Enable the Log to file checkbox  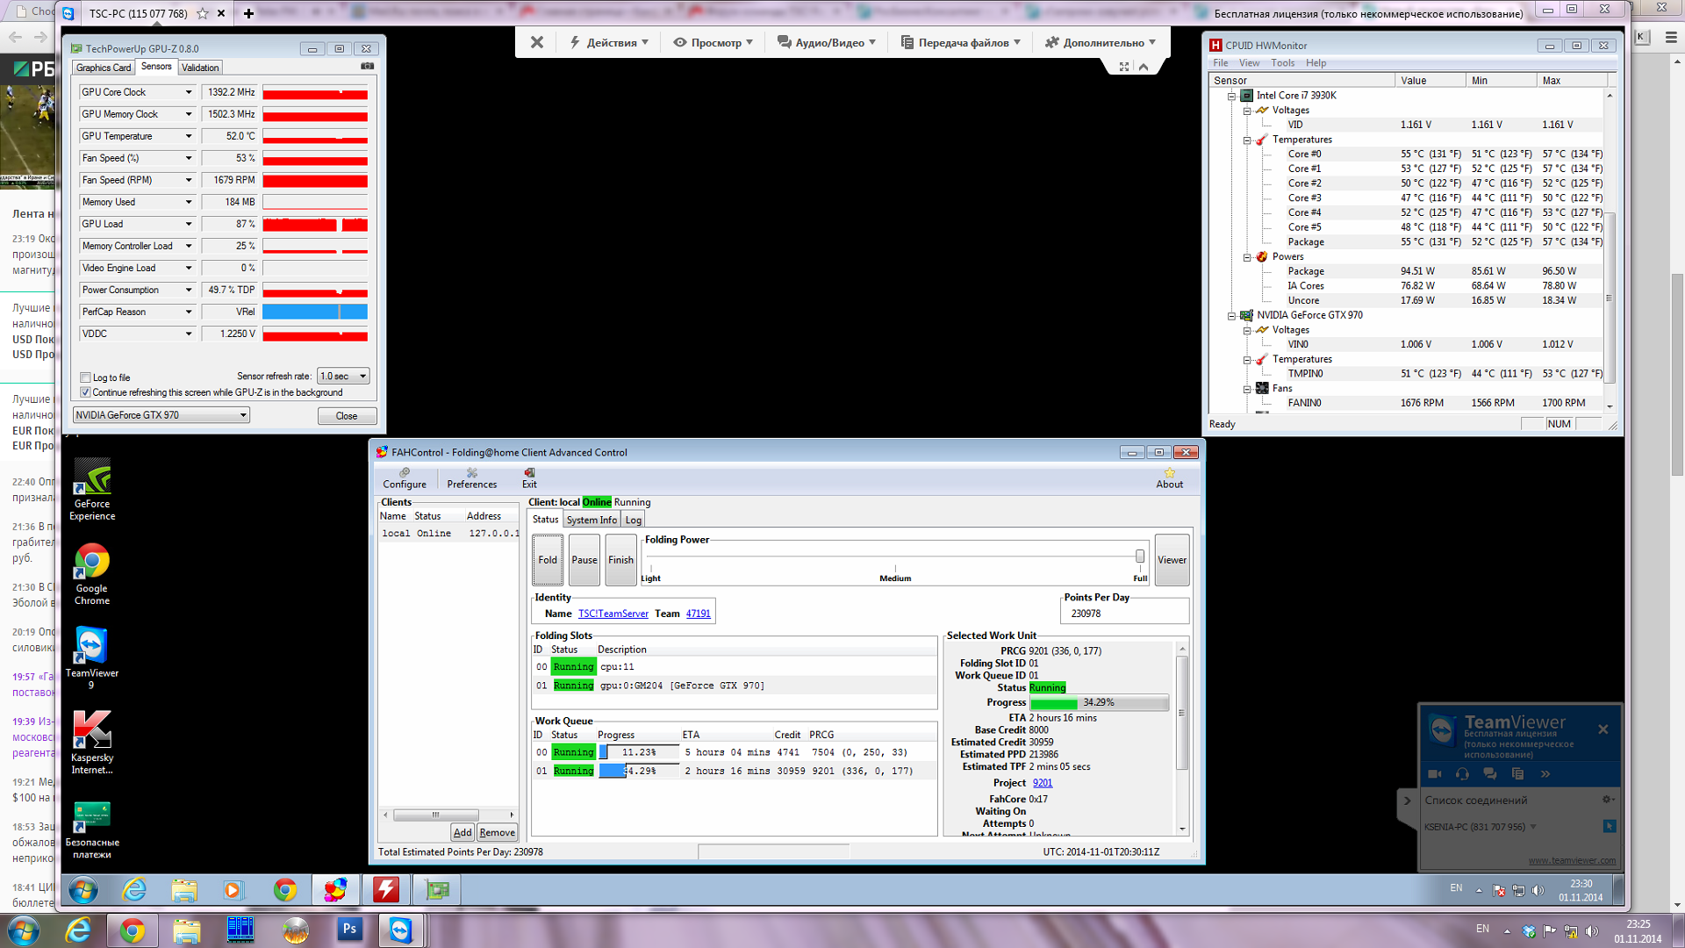85,377
